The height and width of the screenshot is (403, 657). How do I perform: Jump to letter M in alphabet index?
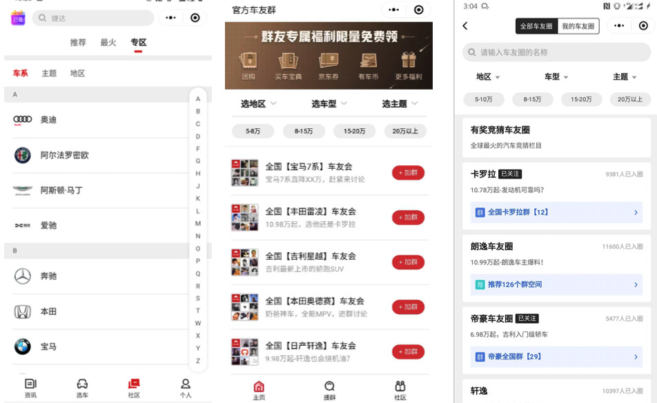pyautogui.click(x=198, y=223)
